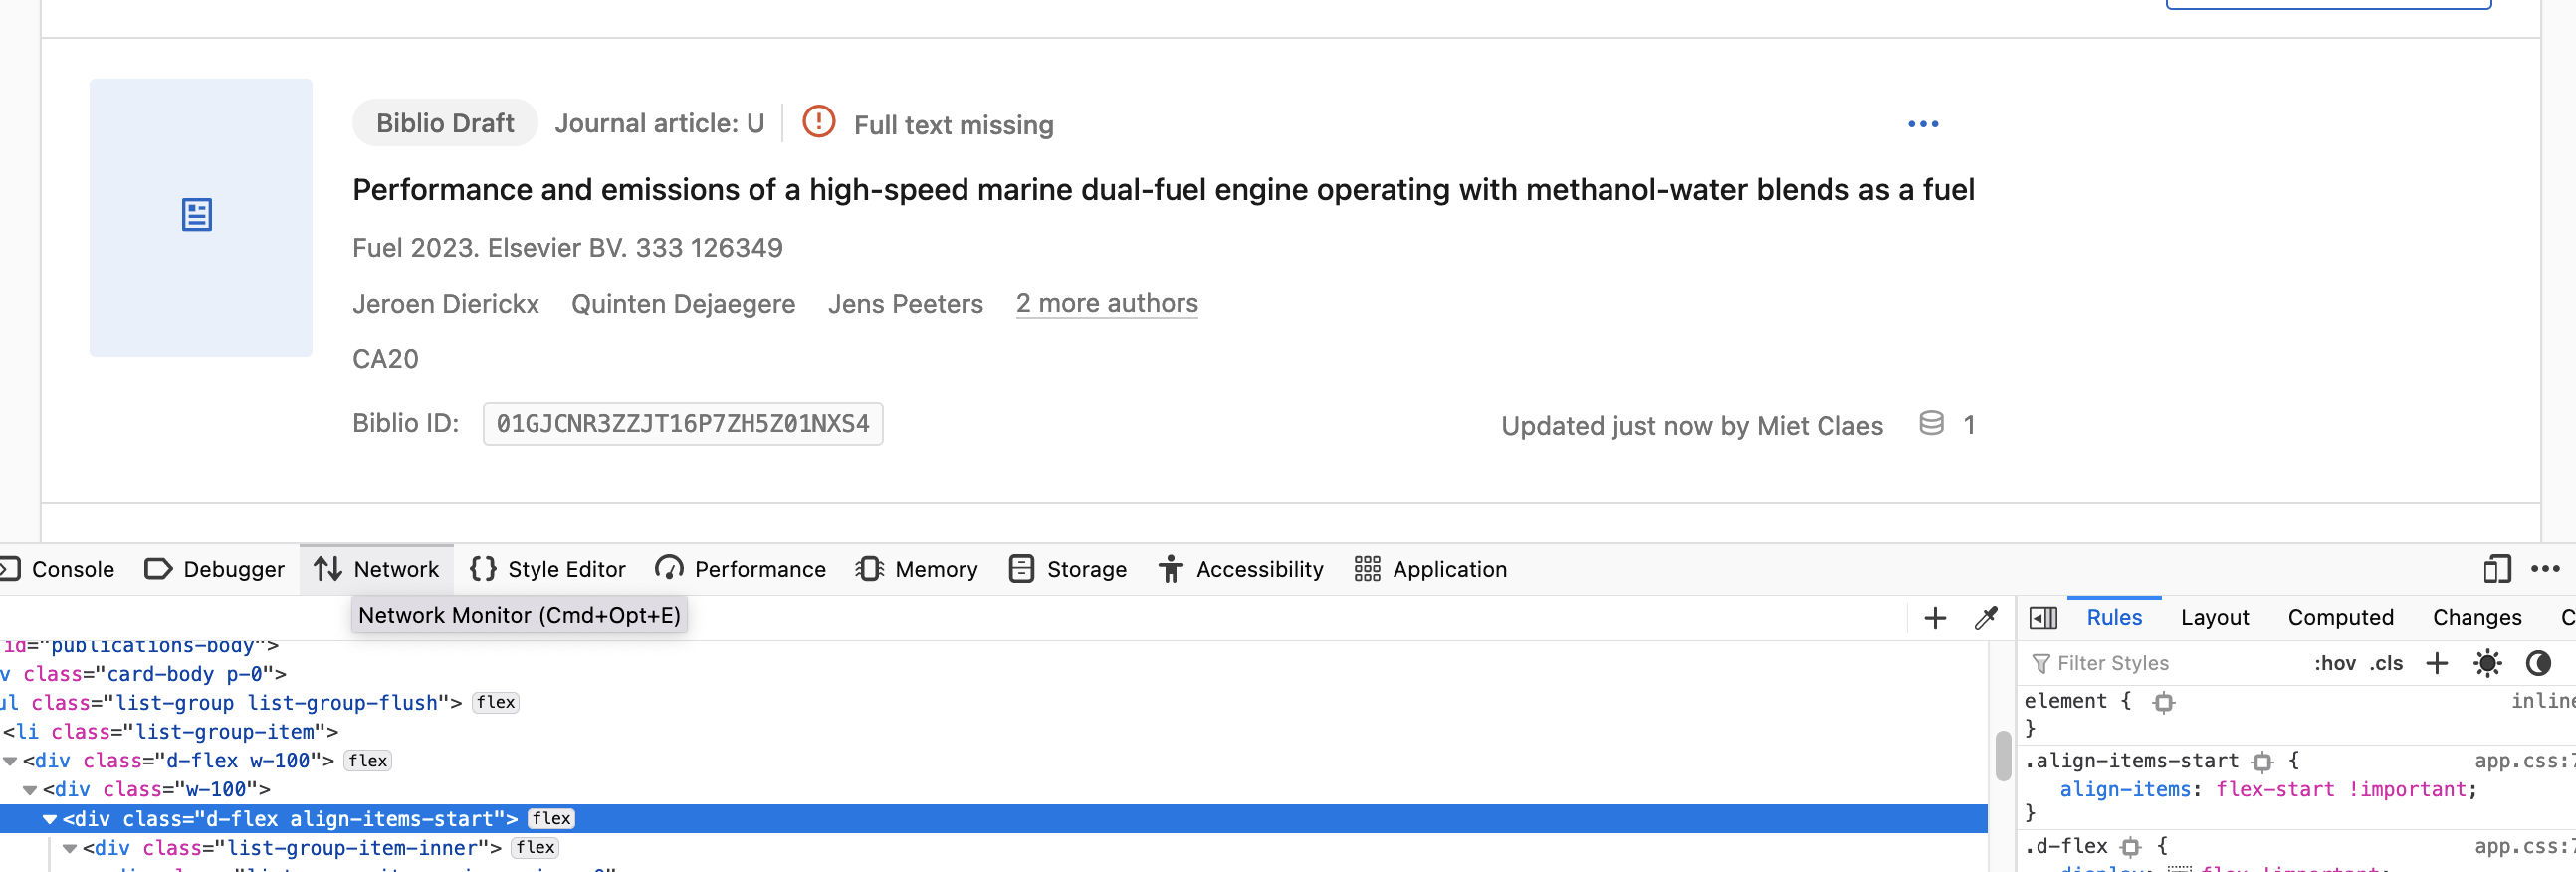2576x872 pixels.
Task: Click the Filter Styles input field
Action: coord(2130,663)
